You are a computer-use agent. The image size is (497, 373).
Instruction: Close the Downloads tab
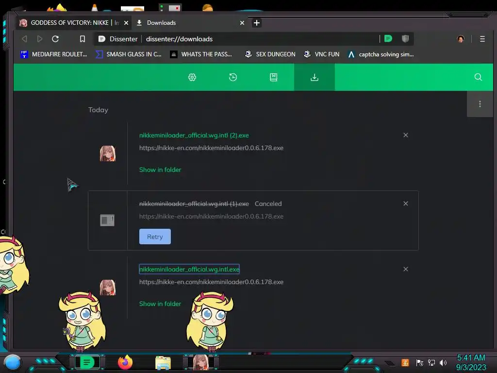coord(242,23)
